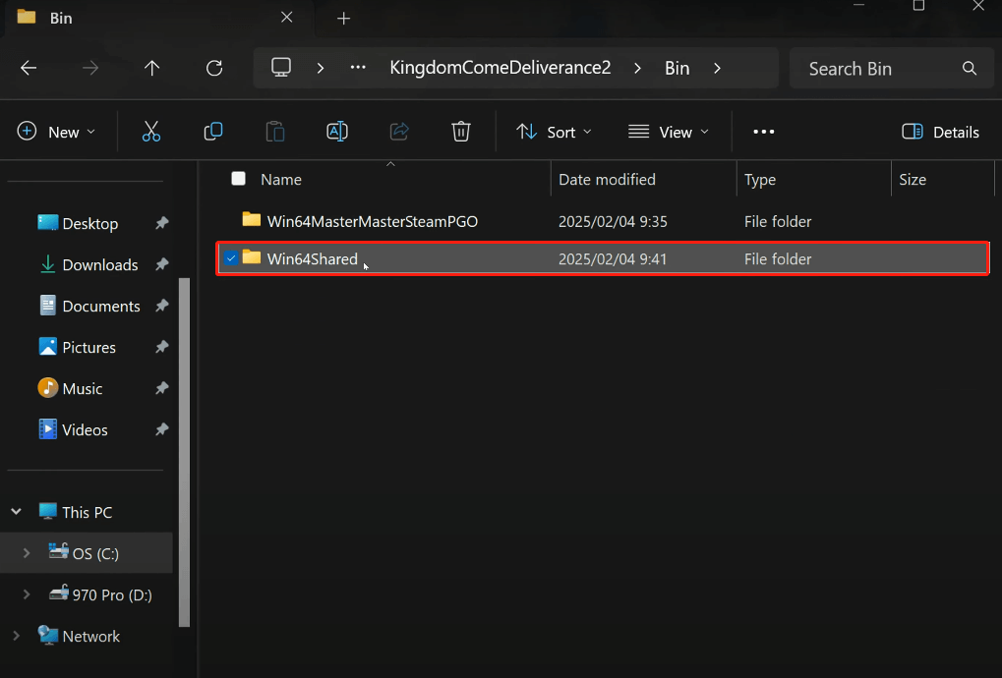Click the pin icon beside Music
The width and height of the screenshot is (1002, 678).
(161, 388)
